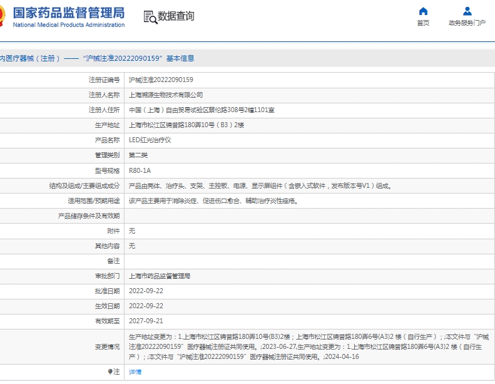Image resolution: width=495 pixels, height=384 pixels.
Task: Click the 管理类别 row label
Action: [x=108, y=155]
